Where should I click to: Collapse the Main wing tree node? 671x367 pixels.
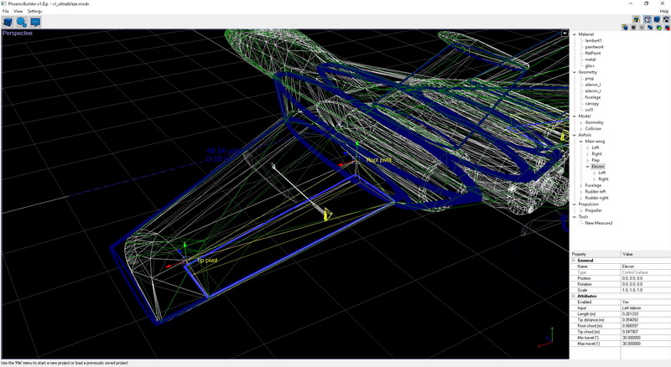coord(580,142)
